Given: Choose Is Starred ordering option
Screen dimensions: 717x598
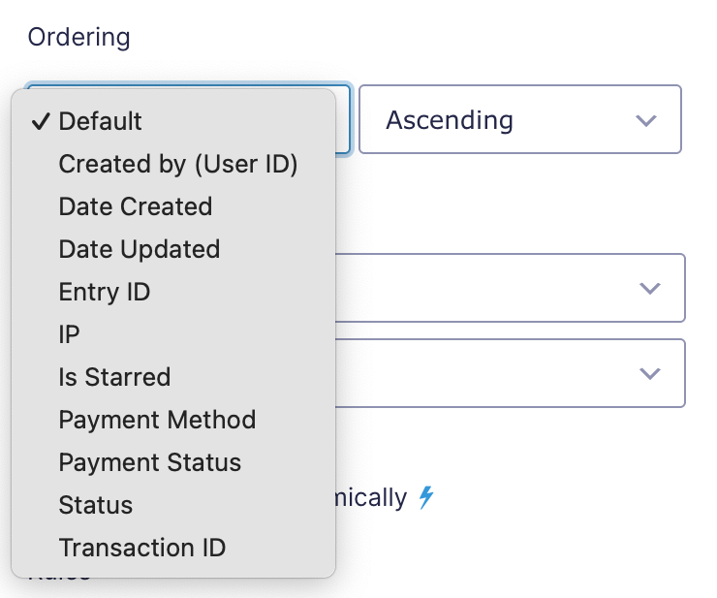Looking at the screenshot, I should (x=173, y=377).
